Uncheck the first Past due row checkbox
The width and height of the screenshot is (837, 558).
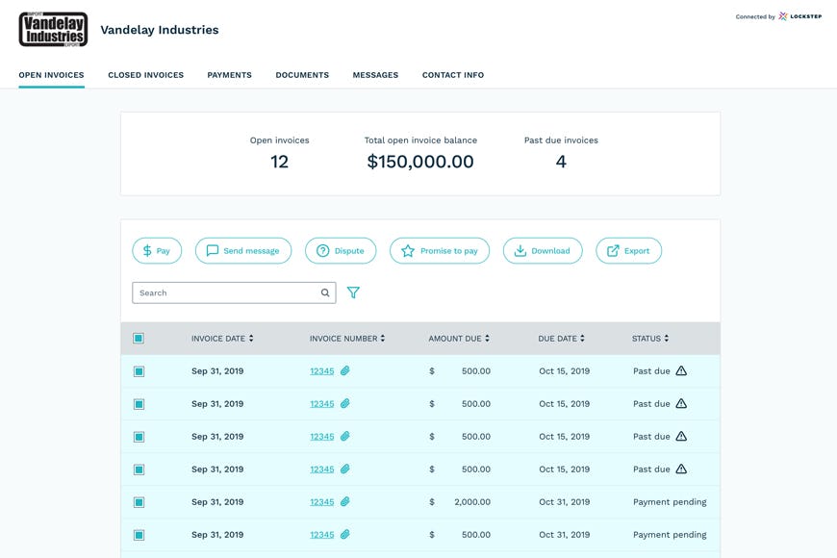[139, 371]
